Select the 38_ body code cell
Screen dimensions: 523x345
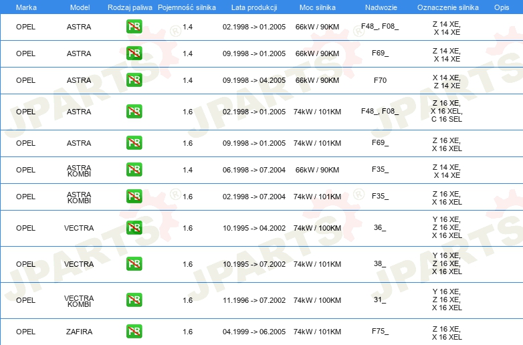tap(380, 263)
